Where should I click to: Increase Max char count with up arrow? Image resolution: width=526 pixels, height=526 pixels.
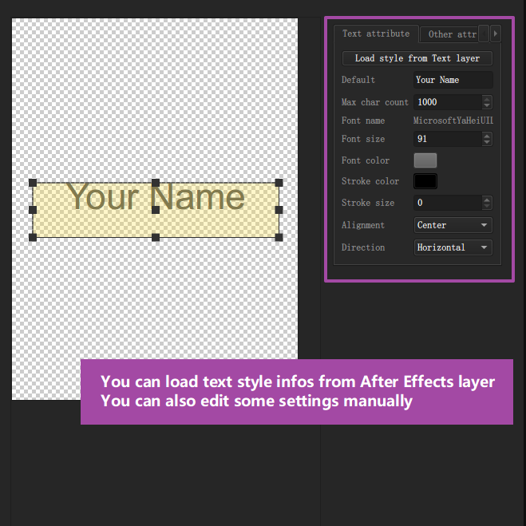pos(487,99)
